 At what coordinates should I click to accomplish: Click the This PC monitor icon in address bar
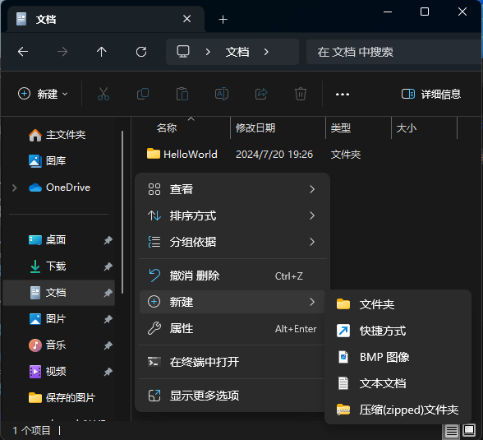click(x=183, y=52)
